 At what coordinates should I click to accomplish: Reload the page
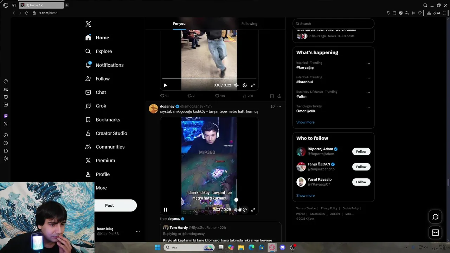pos(26,13)
